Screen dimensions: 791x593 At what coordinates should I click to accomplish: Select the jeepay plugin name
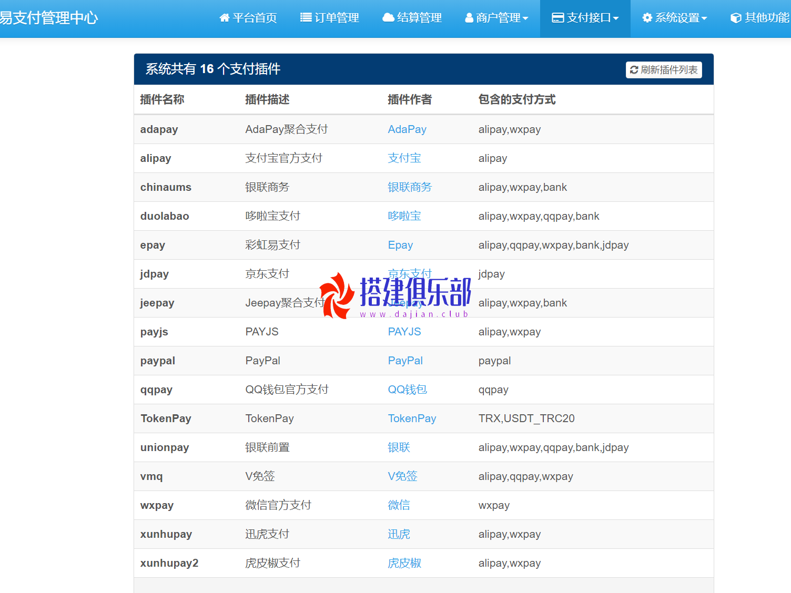(157, 303)
